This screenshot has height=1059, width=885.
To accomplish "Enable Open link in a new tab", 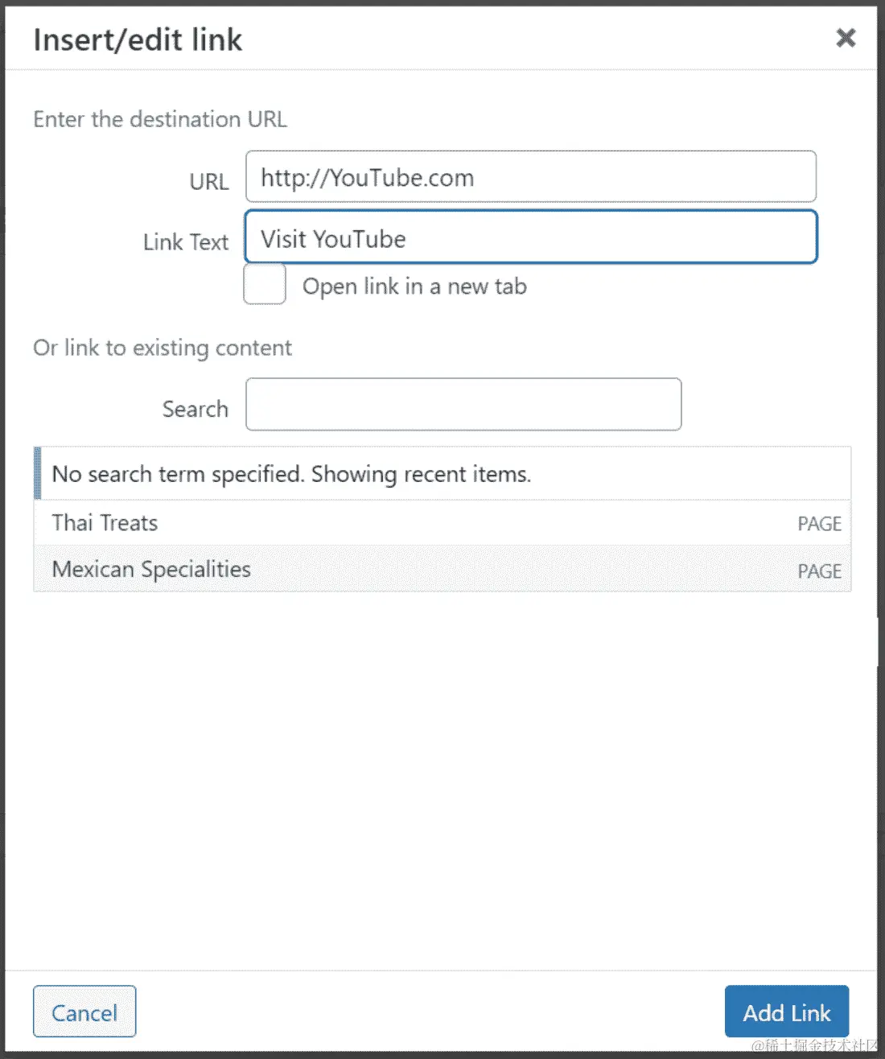I will tap(265, 284).
